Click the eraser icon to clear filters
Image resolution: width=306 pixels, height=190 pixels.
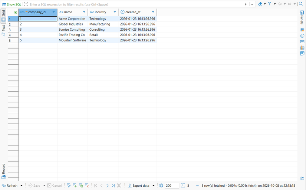coord(260,4)
